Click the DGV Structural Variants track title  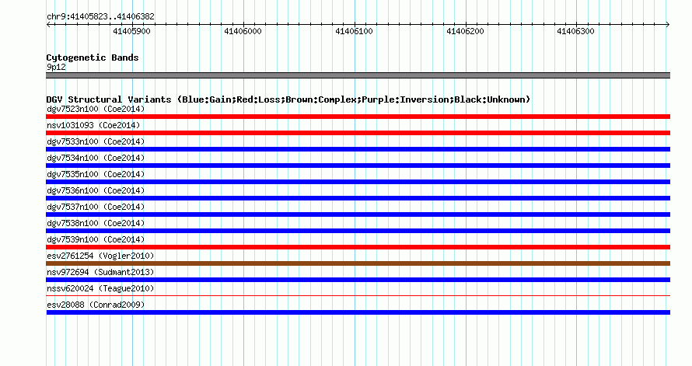(x=288, y=99)
